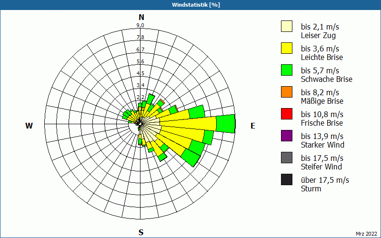Click the longest east wind rose green segment

226,124
